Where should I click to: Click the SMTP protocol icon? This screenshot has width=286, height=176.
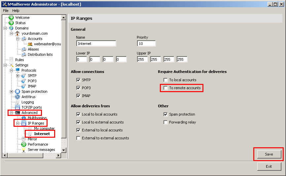[x=24, y=76]
